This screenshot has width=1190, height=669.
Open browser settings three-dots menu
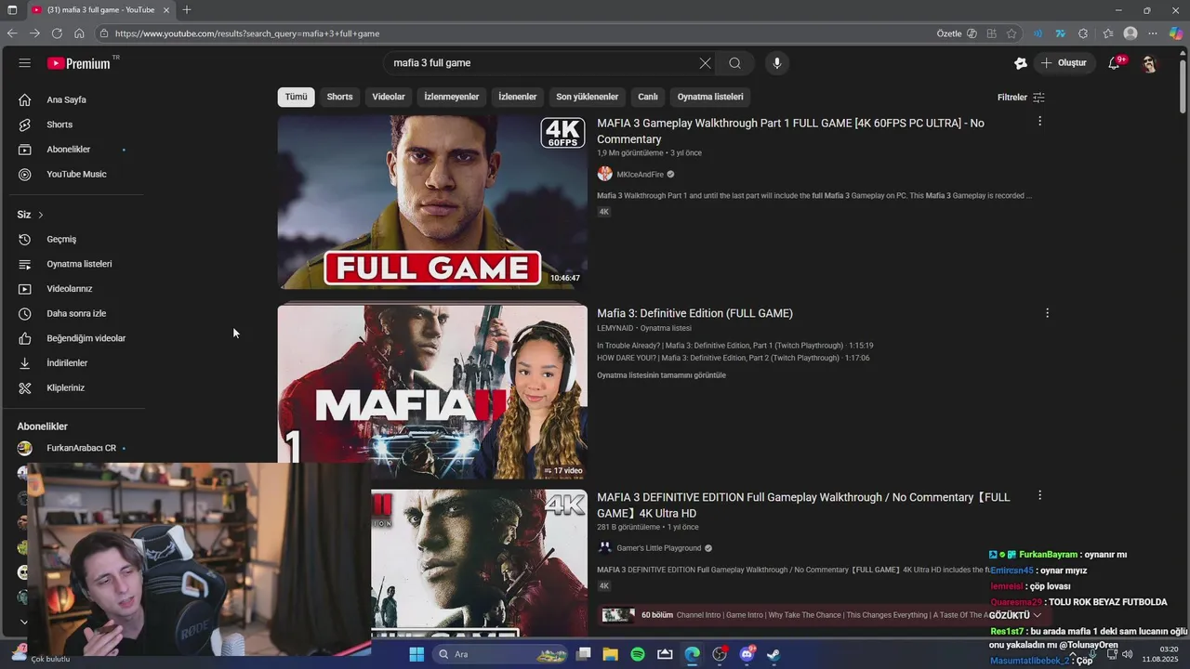tap(1153, 33)
